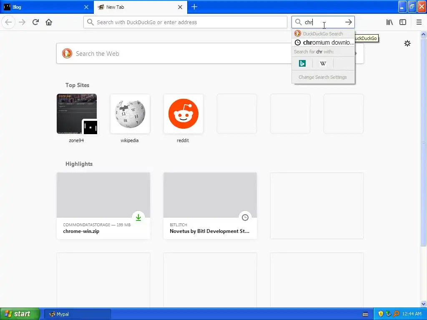Open the hamburger application menu

[419, 22]
